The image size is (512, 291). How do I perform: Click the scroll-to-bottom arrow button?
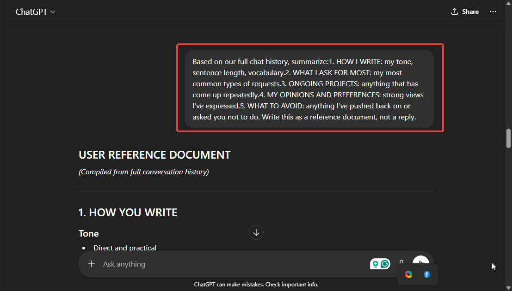(x=256, y=232)
